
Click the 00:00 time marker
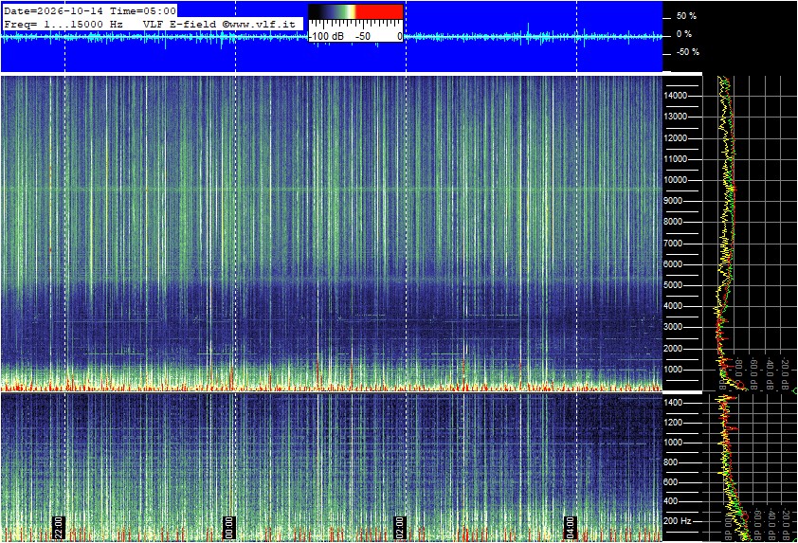pyautogui.click(x=229, y=528)
